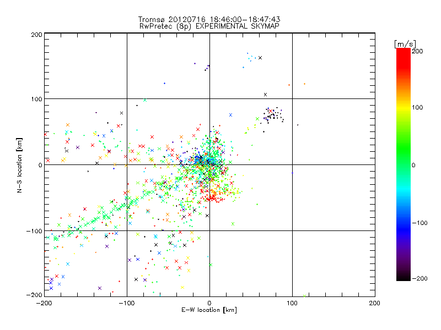The height and width of the screenshot is (330, 441).
Task: Click the x-axis tick label -100
Action: pos(127,303)
